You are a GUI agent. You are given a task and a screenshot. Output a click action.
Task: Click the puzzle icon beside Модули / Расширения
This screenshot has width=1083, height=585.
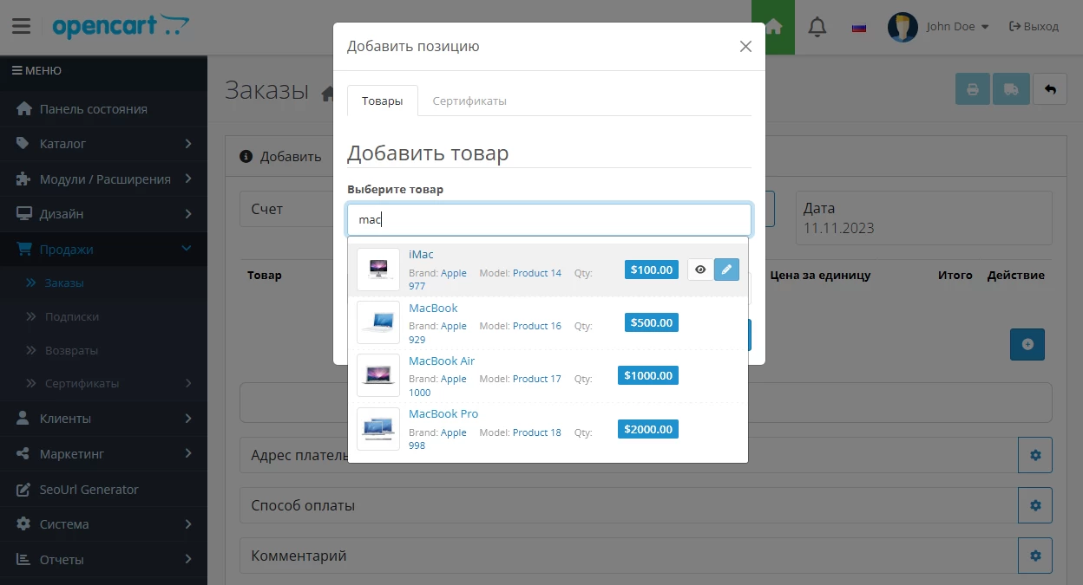point(23,179)
